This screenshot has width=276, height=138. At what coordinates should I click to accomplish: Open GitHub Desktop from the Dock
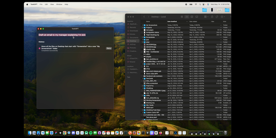(99, 133)
